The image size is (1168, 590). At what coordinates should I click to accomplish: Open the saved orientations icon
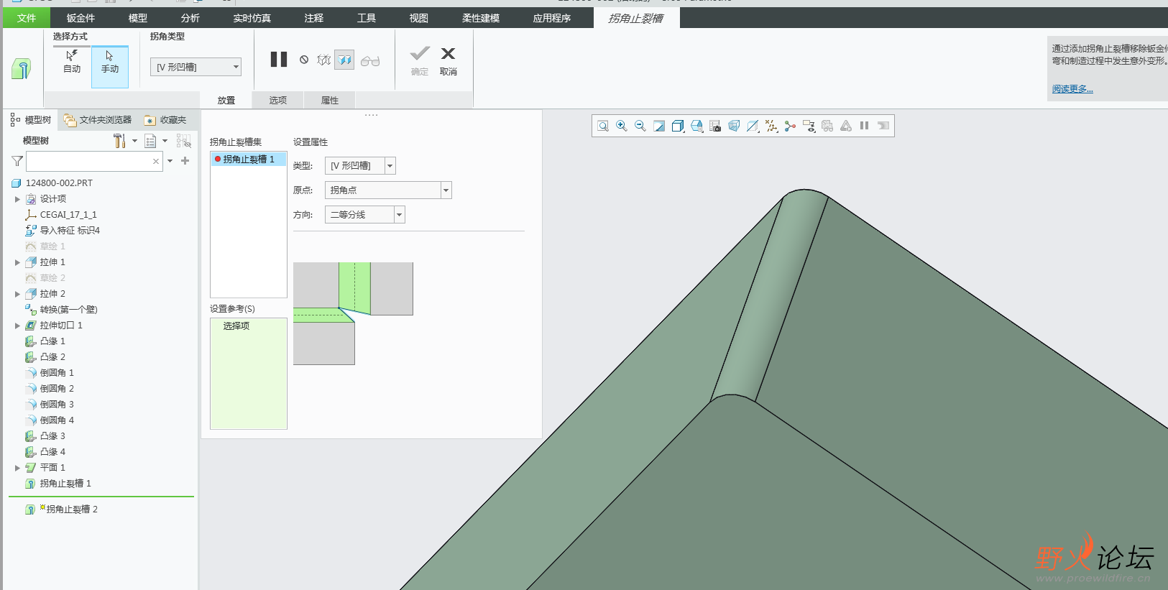point(696,126)
